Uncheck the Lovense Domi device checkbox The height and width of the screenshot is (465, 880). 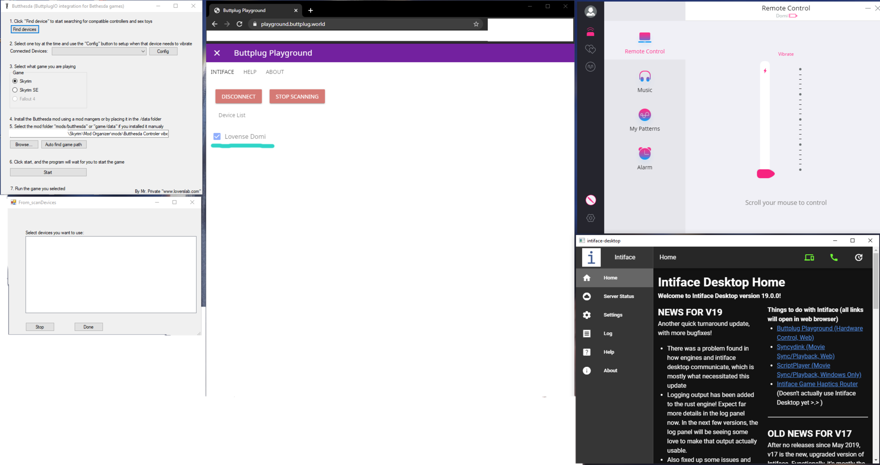click(x=217, y=137)
